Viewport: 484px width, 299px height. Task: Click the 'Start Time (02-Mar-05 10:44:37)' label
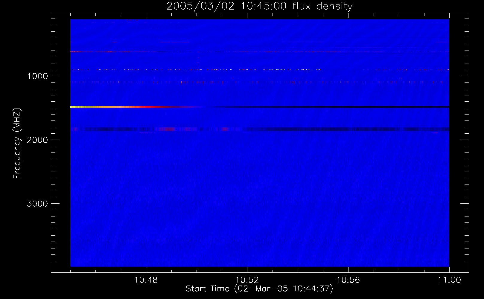tap(259, 289)
